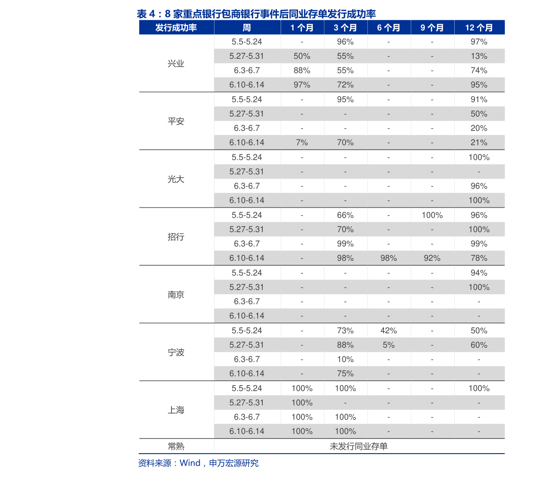Click the "未发行同业存单" text in 常熟 row
Viewport: 547px width, 477px height.
tap(359, 446)
